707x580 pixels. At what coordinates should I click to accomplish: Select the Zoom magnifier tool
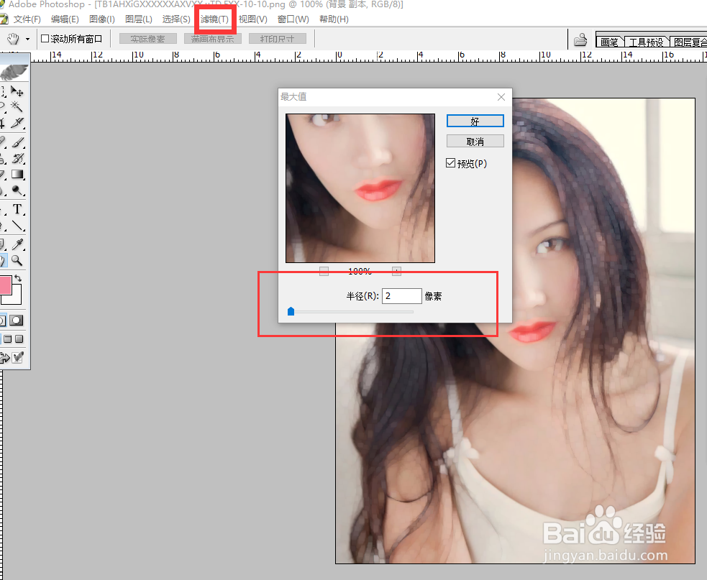(17, 260)
